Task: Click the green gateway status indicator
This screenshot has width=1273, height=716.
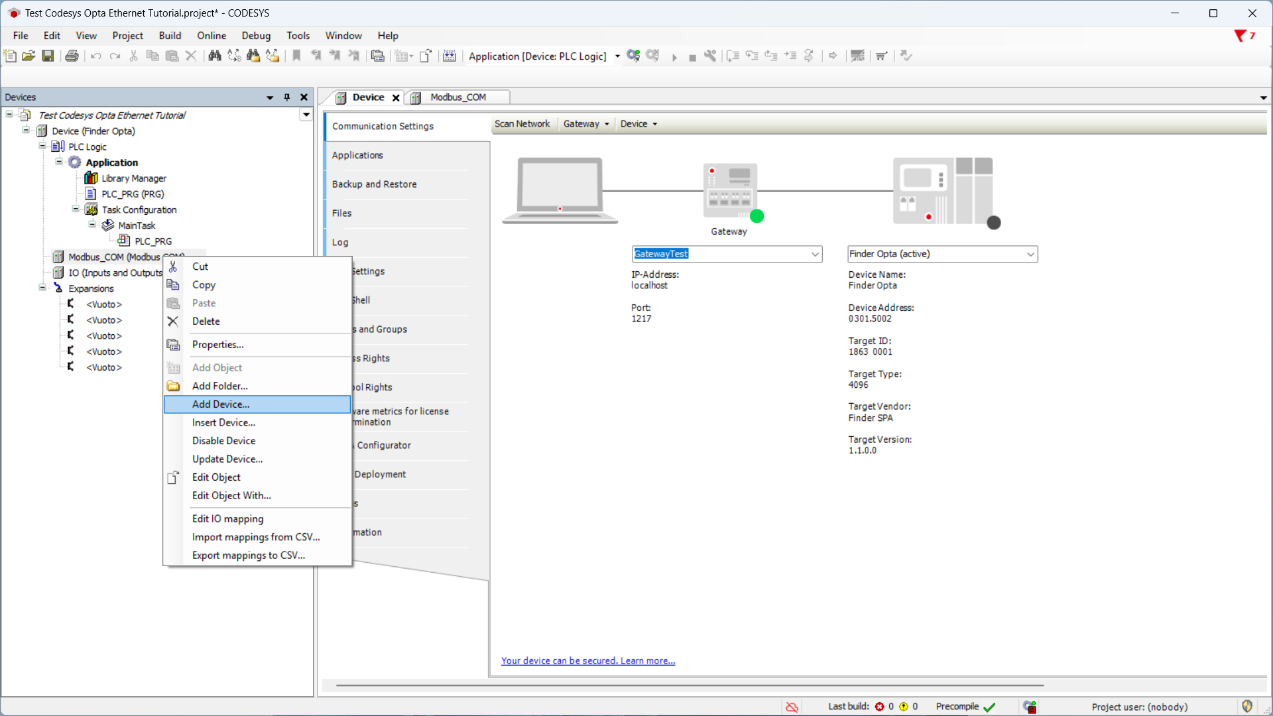Action: (x=757, y=216)
